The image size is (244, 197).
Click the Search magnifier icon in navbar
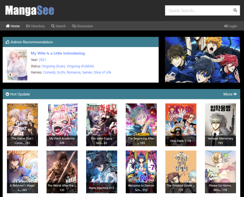click(53, 26)
